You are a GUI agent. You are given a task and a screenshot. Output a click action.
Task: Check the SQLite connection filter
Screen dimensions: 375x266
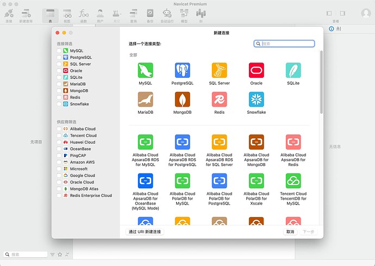(x=59, y=77)
